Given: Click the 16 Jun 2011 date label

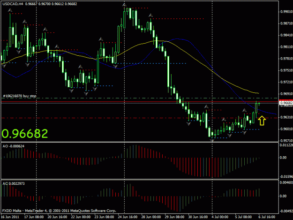Looking at the screenshot, I should pyautogui.click(x=10, y=217).
